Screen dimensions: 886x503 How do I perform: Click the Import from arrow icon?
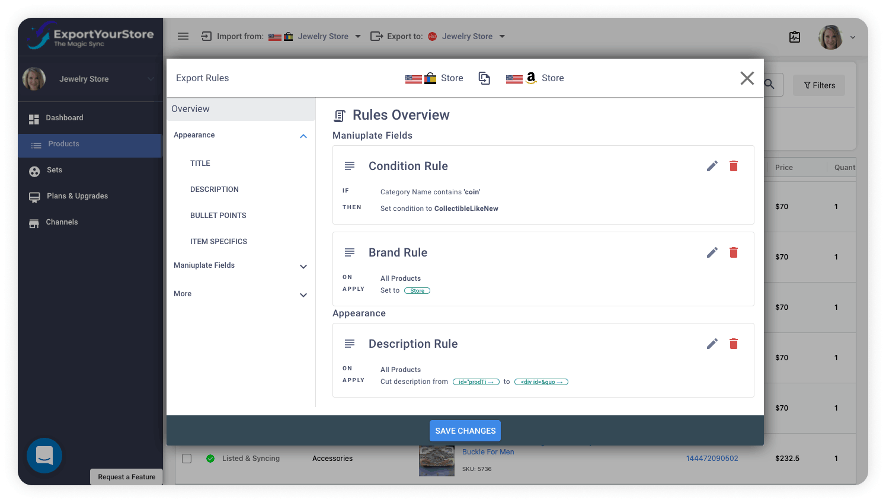[x=206, y=36]
